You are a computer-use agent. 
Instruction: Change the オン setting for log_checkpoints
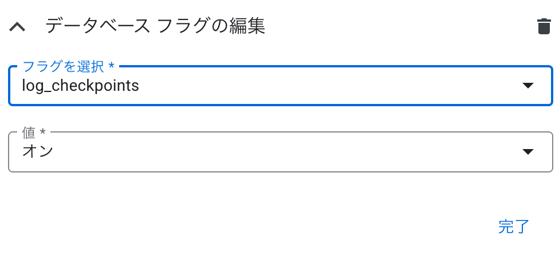[281, 152]
